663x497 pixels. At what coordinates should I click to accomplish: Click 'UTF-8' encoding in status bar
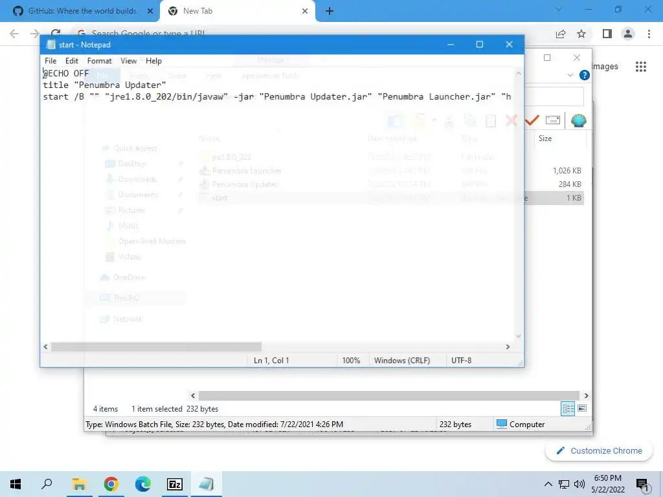pyautogui.click(x=461, y=360)
